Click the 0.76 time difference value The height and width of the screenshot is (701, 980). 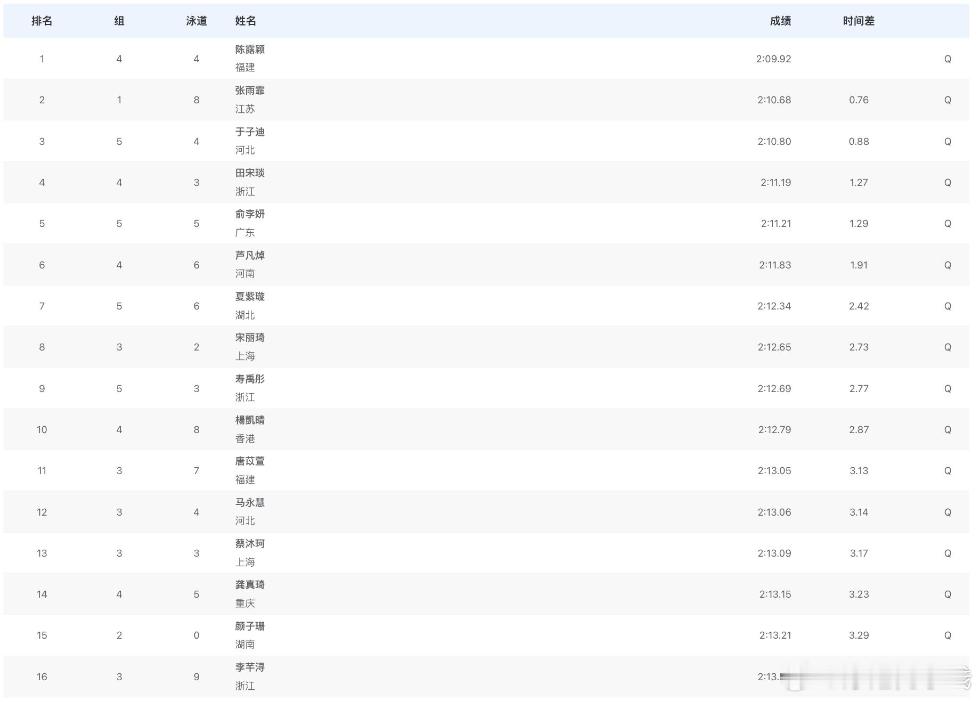click(x=858, y=100)
